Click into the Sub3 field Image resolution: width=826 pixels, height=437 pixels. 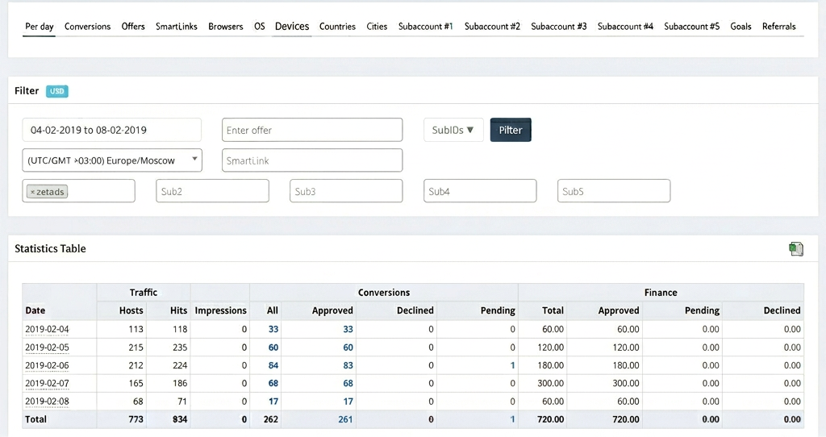pos(346,191)
